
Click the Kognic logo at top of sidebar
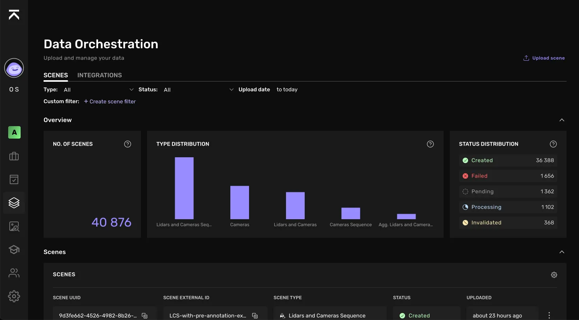click(x=14, y=15)
